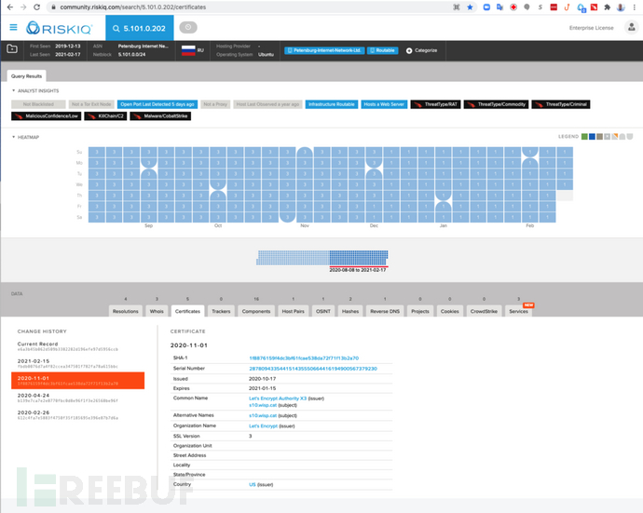Click the Russian flag icon
643x513 pixels.
pos(188,50)
